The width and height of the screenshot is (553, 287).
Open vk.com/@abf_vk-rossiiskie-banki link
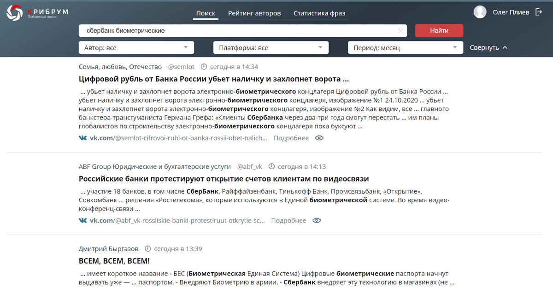pos(177,221)
